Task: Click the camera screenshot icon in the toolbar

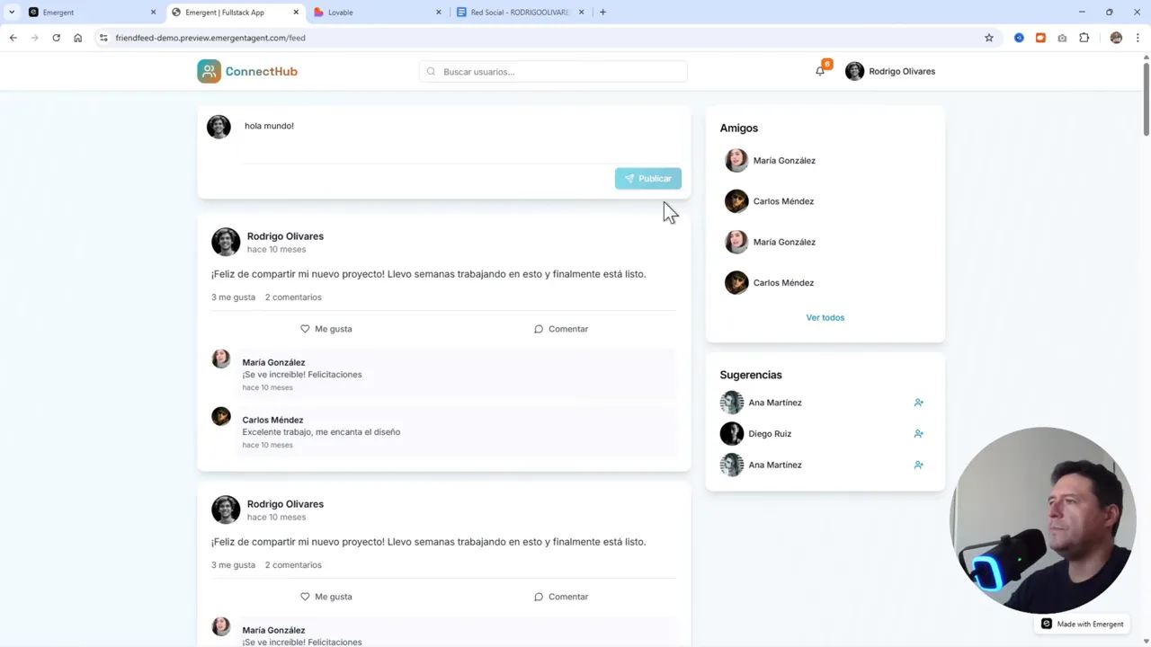Action: pyautogui.click(x=1062, y=38)
